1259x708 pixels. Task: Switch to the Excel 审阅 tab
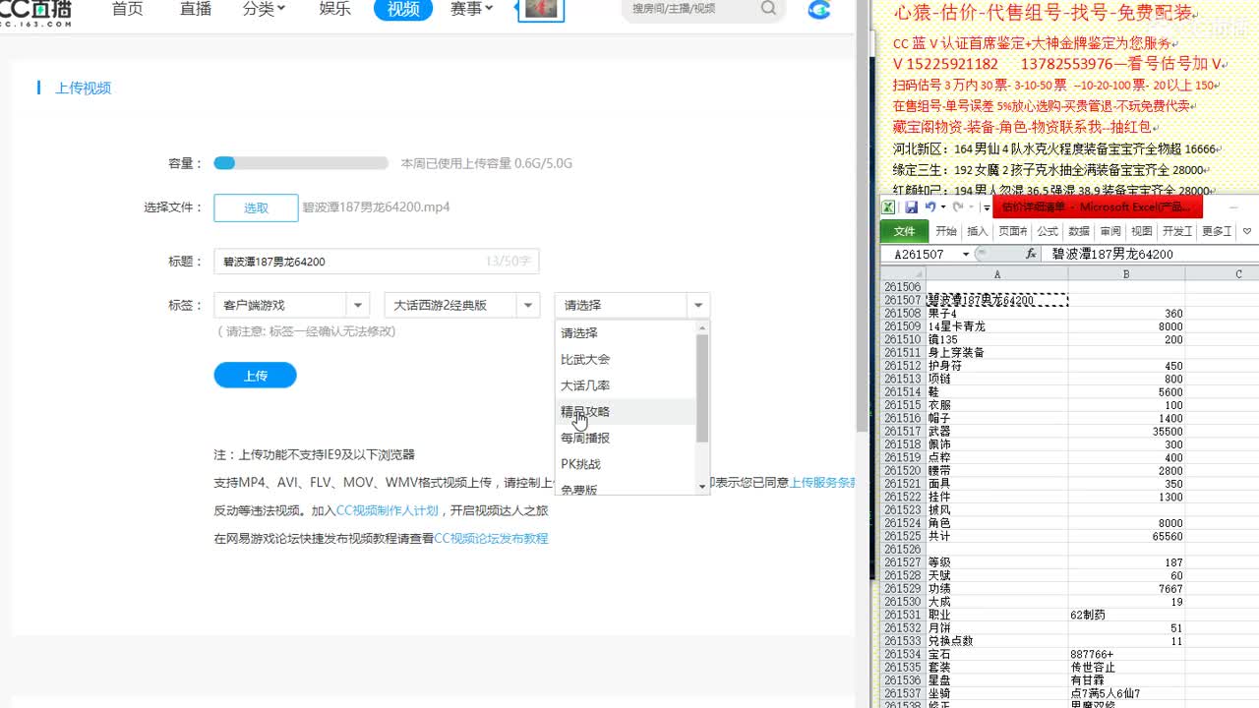point(1110,231)
